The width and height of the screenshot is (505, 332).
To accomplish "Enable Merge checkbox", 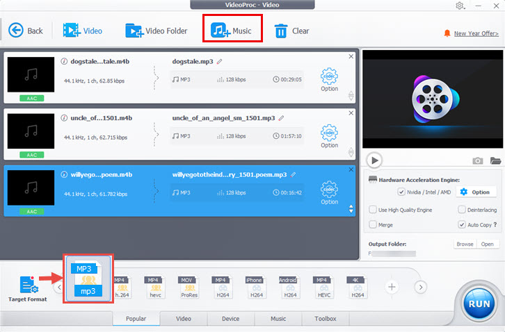I will tap(373, 224).
